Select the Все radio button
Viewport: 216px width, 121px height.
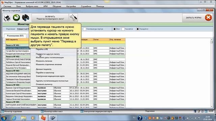pyautogui.click(x=114, y=29)
